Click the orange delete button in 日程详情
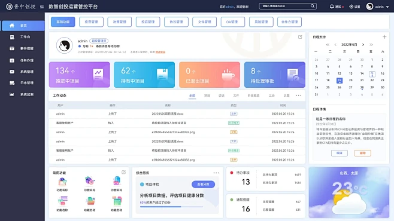 tap(363, 153)
